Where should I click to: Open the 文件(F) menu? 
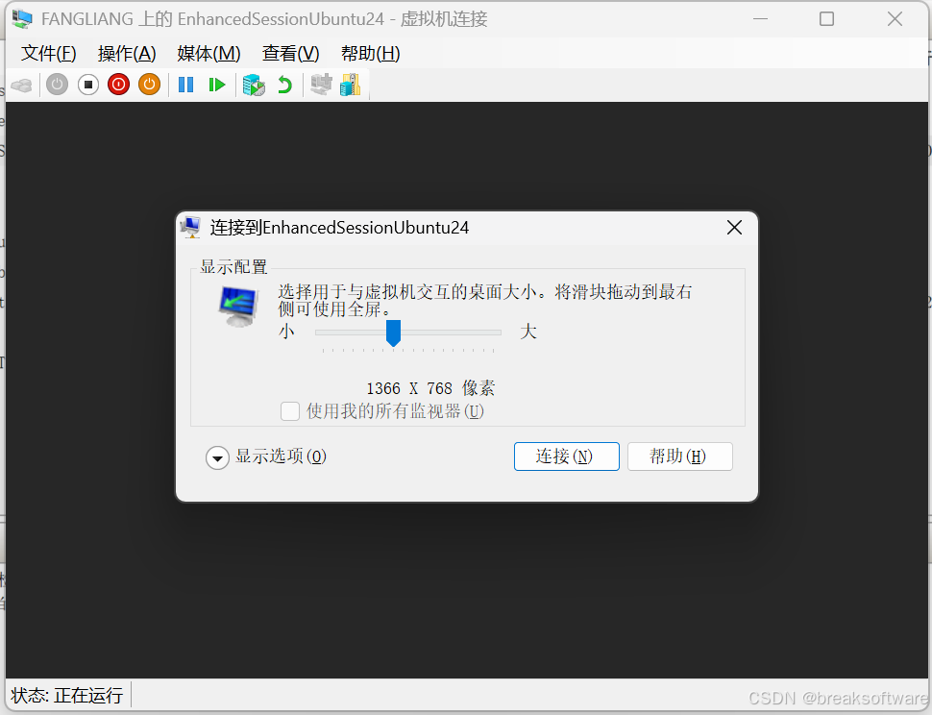(x=49, y=54)
